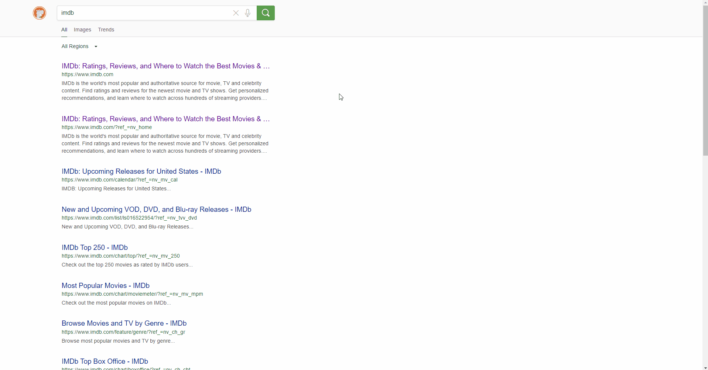The image size is (708, 370).
Task: Open New and Upcoming VOD, DVD, and Blu-ray Releases
Action: (157, 210)
